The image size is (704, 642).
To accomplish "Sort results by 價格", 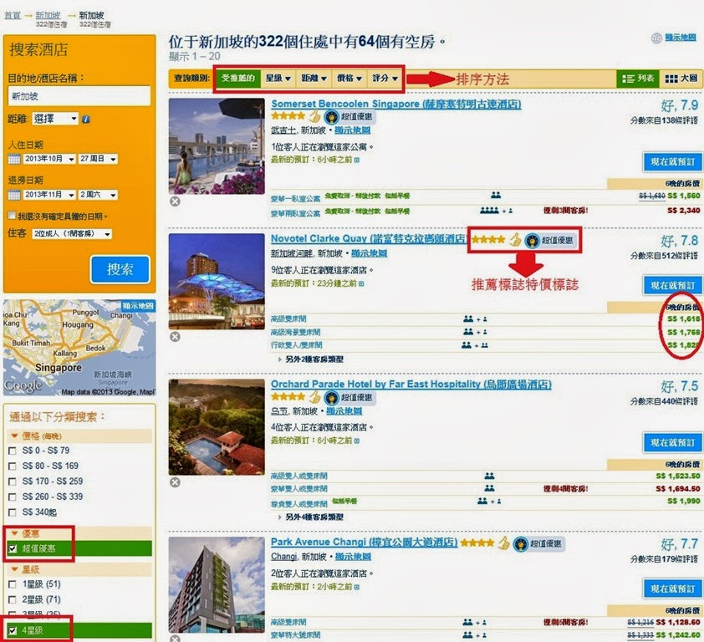I will 349,79.
